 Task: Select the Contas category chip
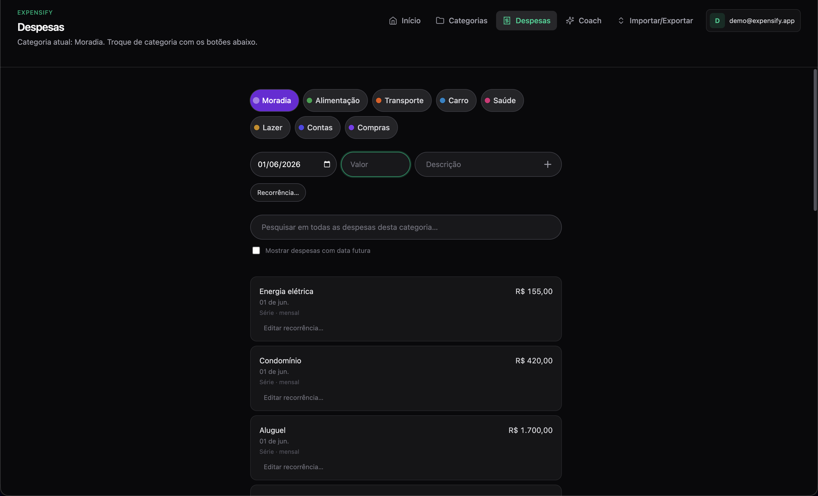click(x=318, y=128)
